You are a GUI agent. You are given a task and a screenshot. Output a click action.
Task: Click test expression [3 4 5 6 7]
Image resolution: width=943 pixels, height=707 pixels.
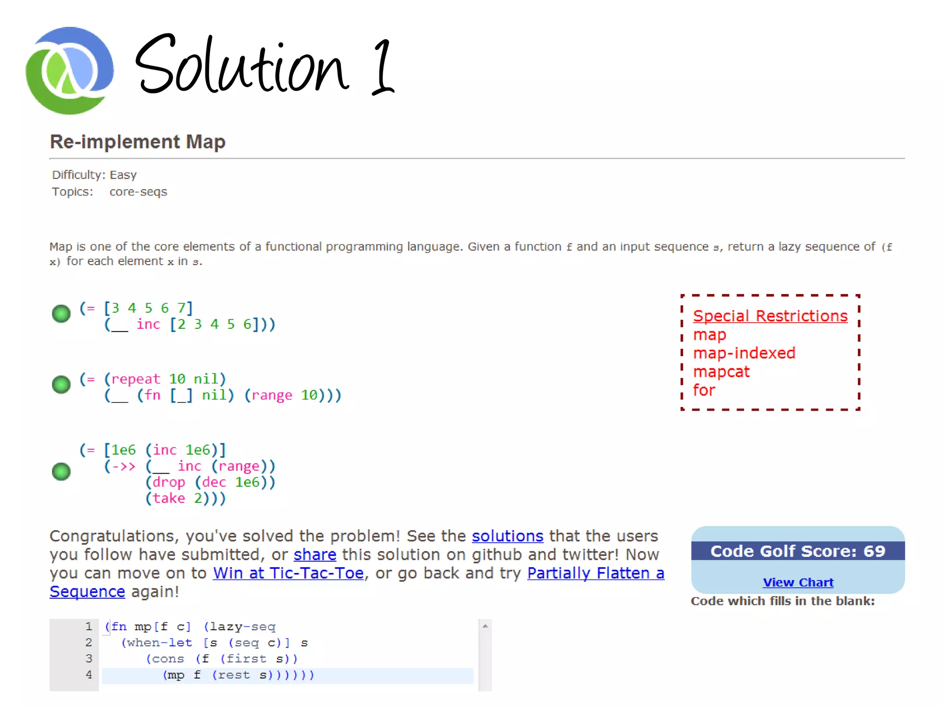tap(148, 308)
